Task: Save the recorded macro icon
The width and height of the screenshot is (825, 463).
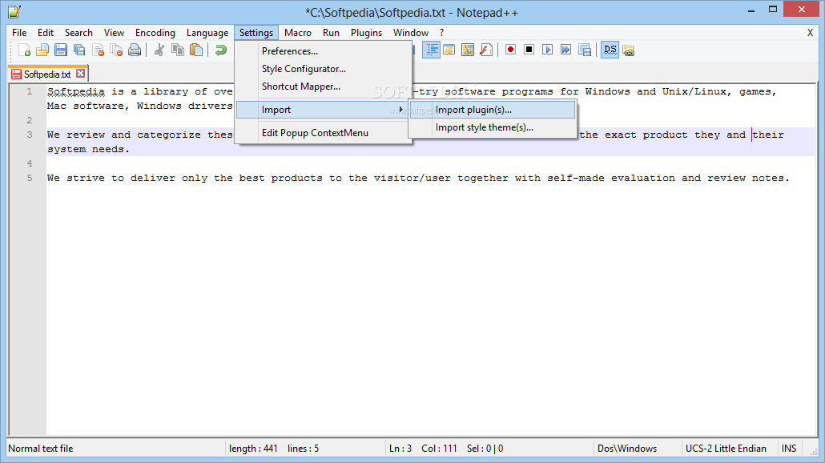Action: click(585, 50)
